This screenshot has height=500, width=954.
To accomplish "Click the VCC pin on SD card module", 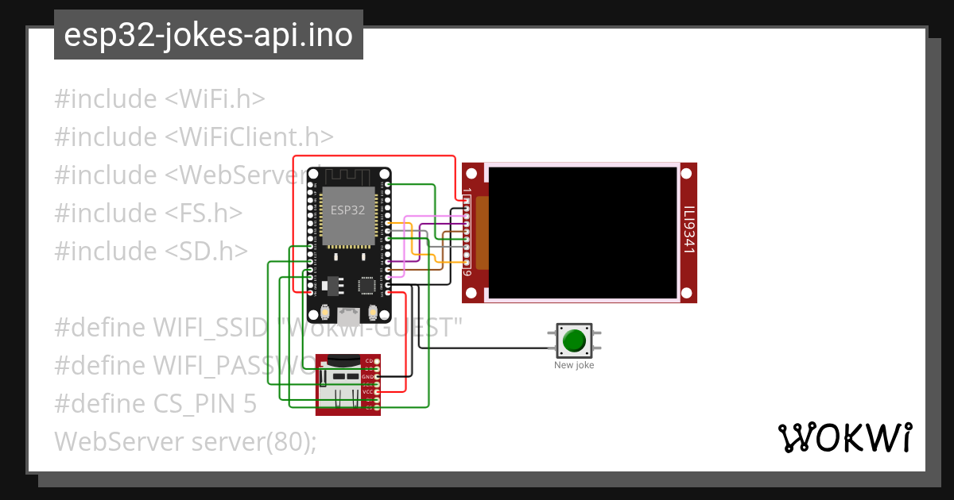I will tap(377, 392).
